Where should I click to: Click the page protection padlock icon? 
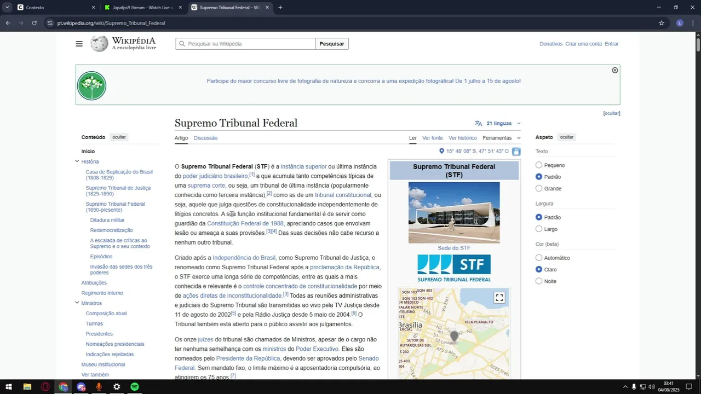(516, 152)
